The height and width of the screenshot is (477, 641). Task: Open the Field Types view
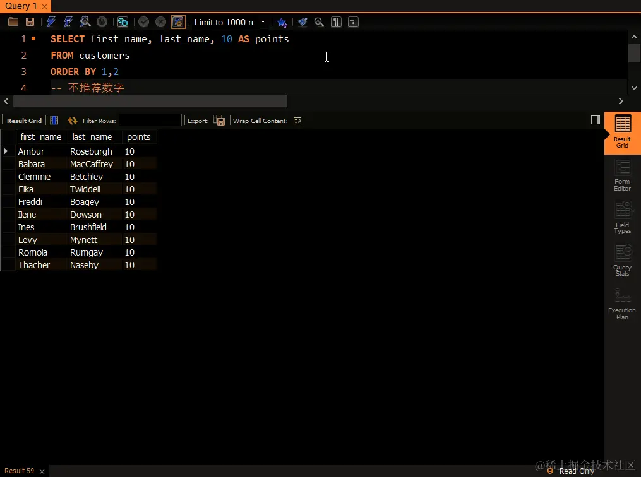pyautogui.click(x=622, y=217)
